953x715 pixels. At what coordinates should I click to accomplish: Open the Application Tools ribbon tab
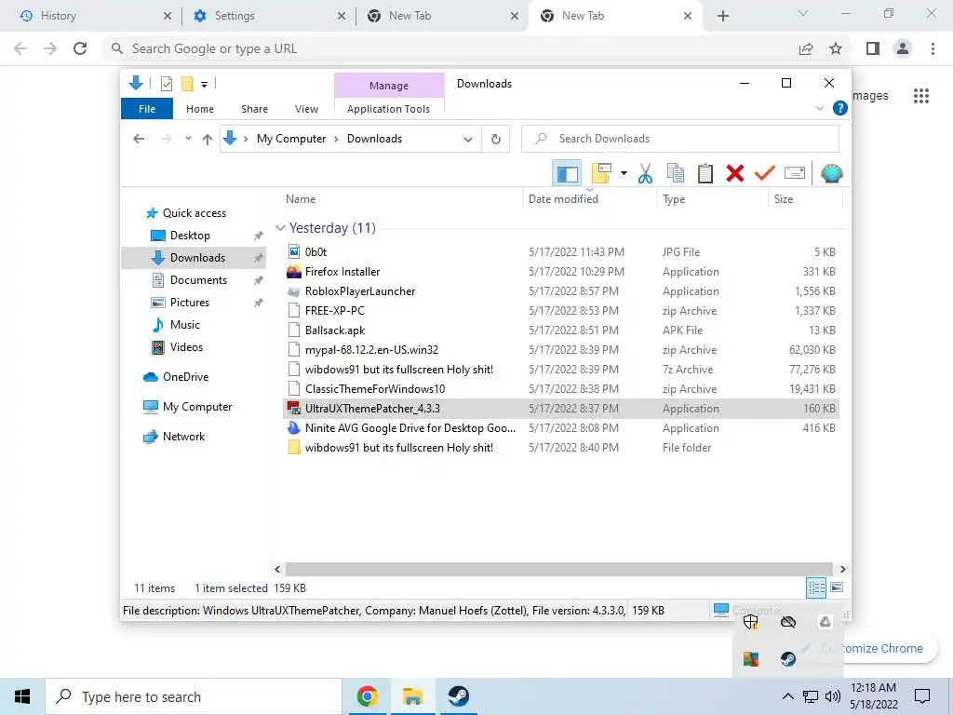(x=388, y=109)
